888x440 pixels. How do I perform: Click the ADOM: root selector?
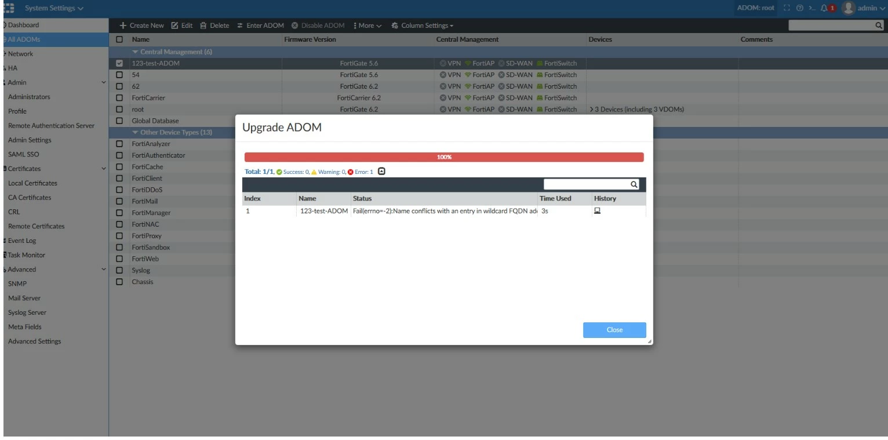click(756, 9)
